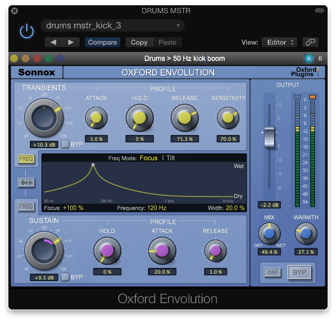Click the pill button at top right of window
This screenshot has width=336, height=321.
click(320, 11)
